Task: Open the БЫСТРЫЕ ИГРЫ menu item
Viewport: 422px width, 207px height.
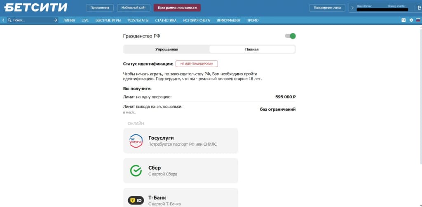Action: 108,21
